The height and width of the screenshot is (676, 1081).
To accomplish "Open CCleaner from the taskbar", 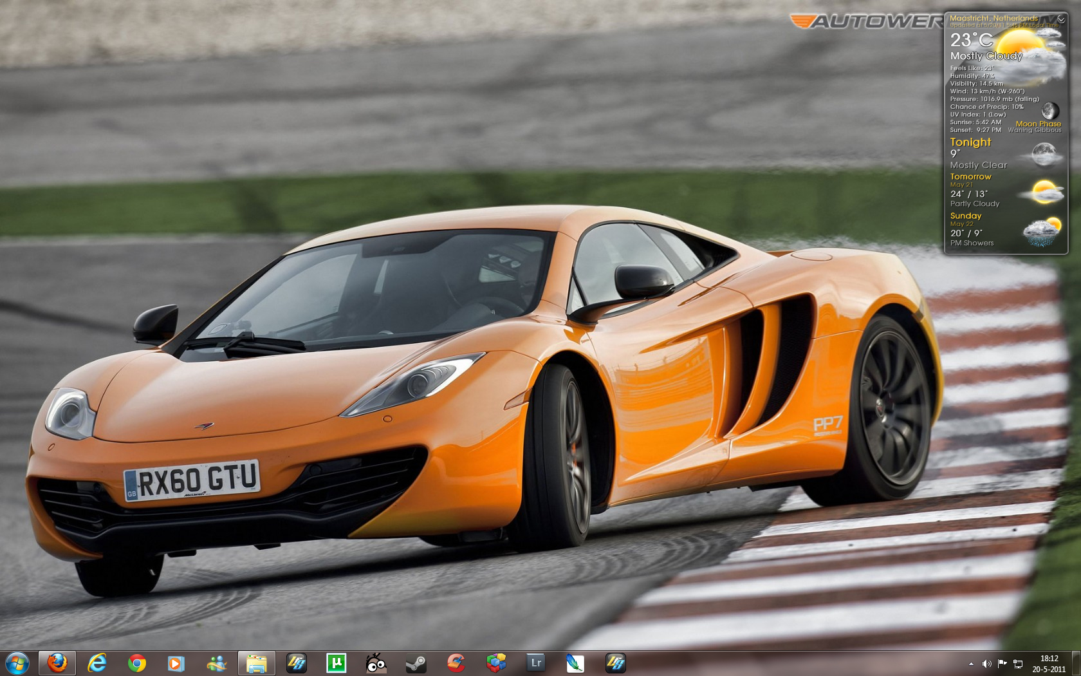I will pyautogui.click(x=456, y=662).
